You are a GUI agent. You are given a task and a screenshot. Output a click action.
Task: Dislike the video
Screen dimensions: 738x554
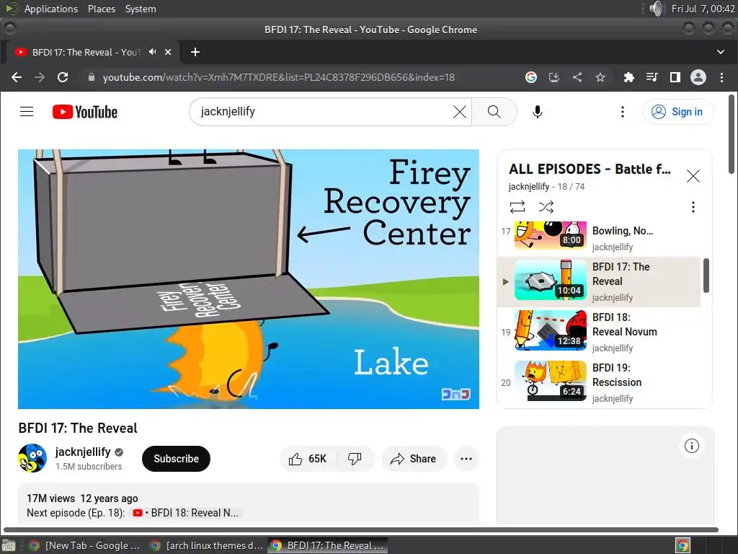[x=355, y=458]
